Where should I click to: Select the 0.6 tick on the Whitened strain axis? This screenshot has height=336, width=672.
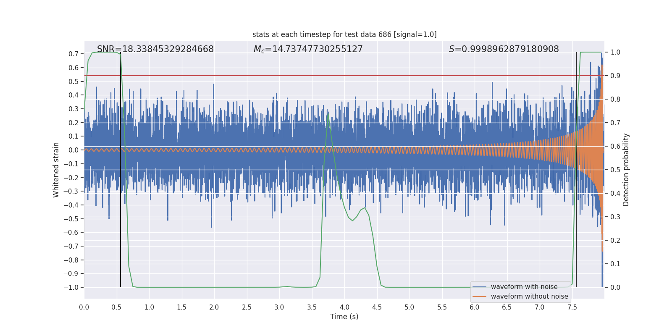tap(73, 68)
